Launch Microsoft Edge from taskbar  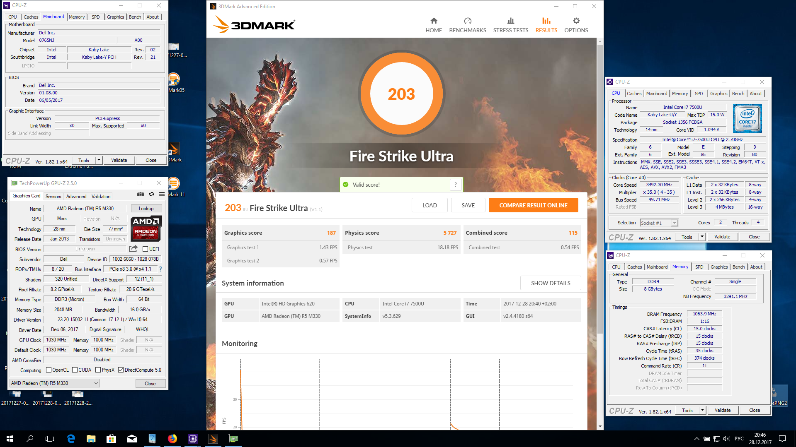[x=71, y=439]
